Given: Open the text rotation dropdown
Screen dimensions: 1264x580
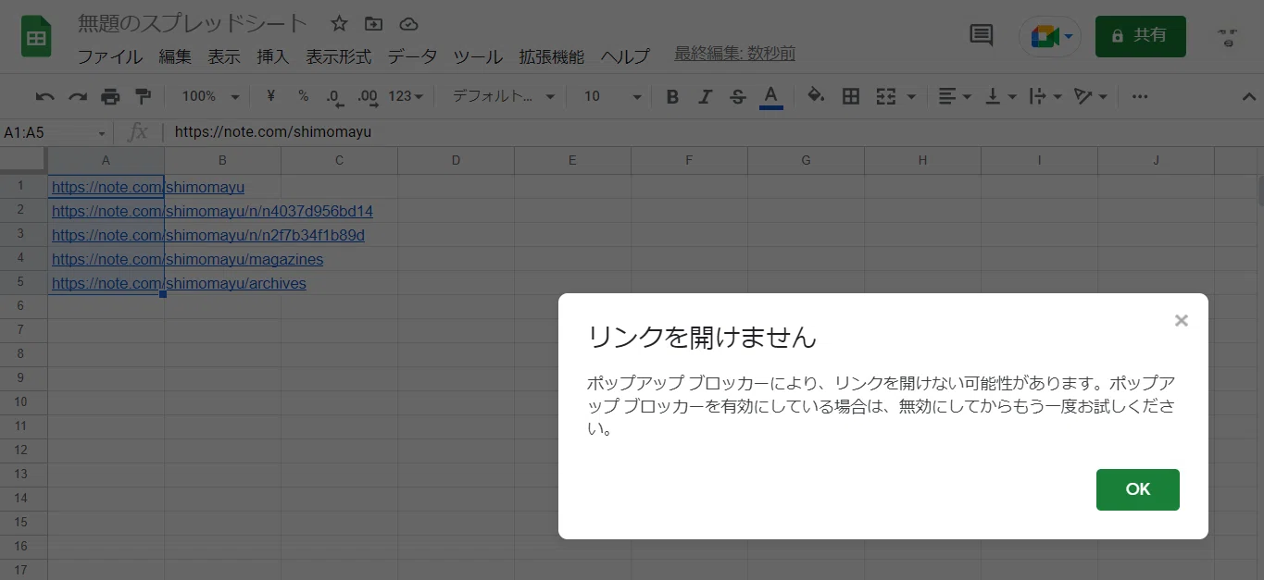Looking at the screenshot, I should coord(1090,96).
